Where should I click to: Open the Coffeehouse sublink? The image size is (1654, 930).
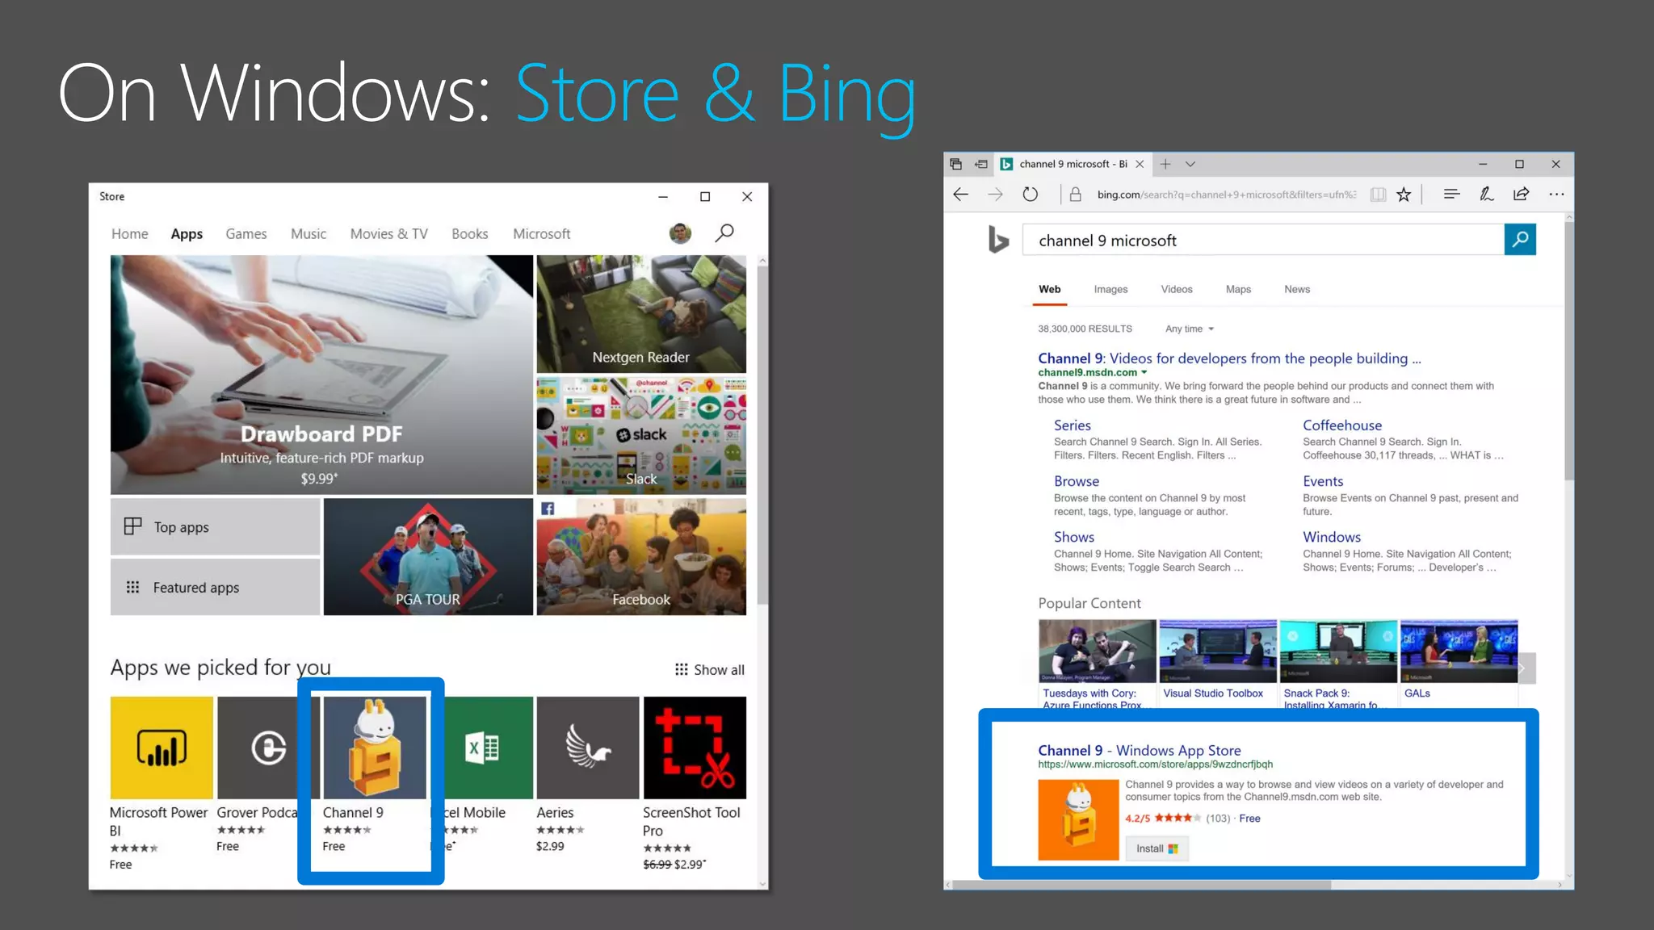(x=1342, y=425)
